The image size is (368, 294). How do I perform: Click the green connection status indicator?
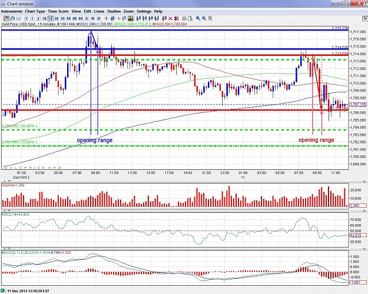(x=3, y=290)
